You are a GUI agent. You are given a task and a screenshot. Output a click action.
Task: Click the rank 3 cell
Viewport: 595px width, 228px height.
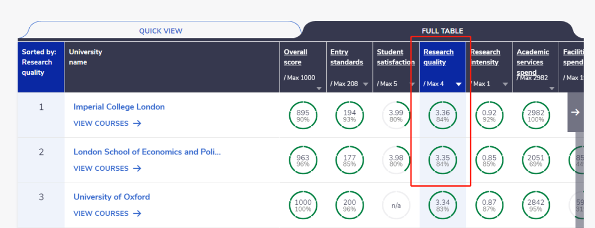[41, 205]
